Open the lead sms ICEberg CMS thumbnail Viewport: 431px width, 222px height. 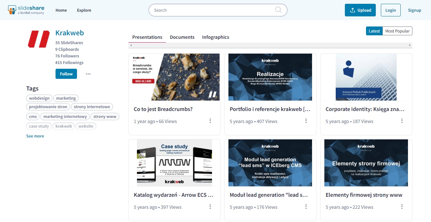click(270, 163)
